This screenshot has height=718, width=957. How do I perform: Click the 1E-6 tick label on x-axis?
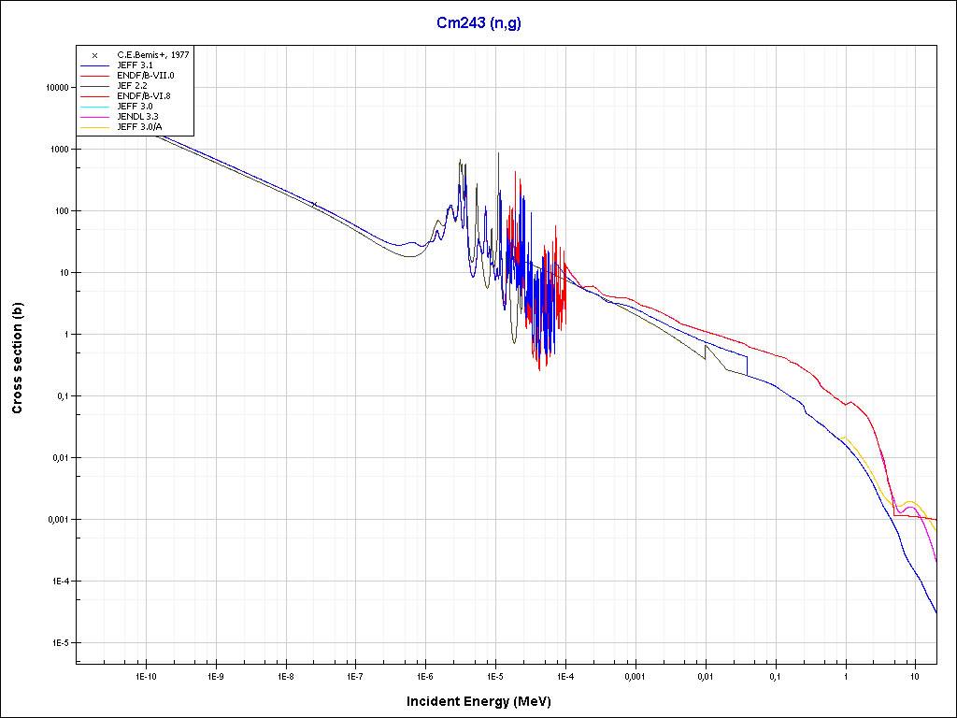pyautogui.click(x=425, y=675)
